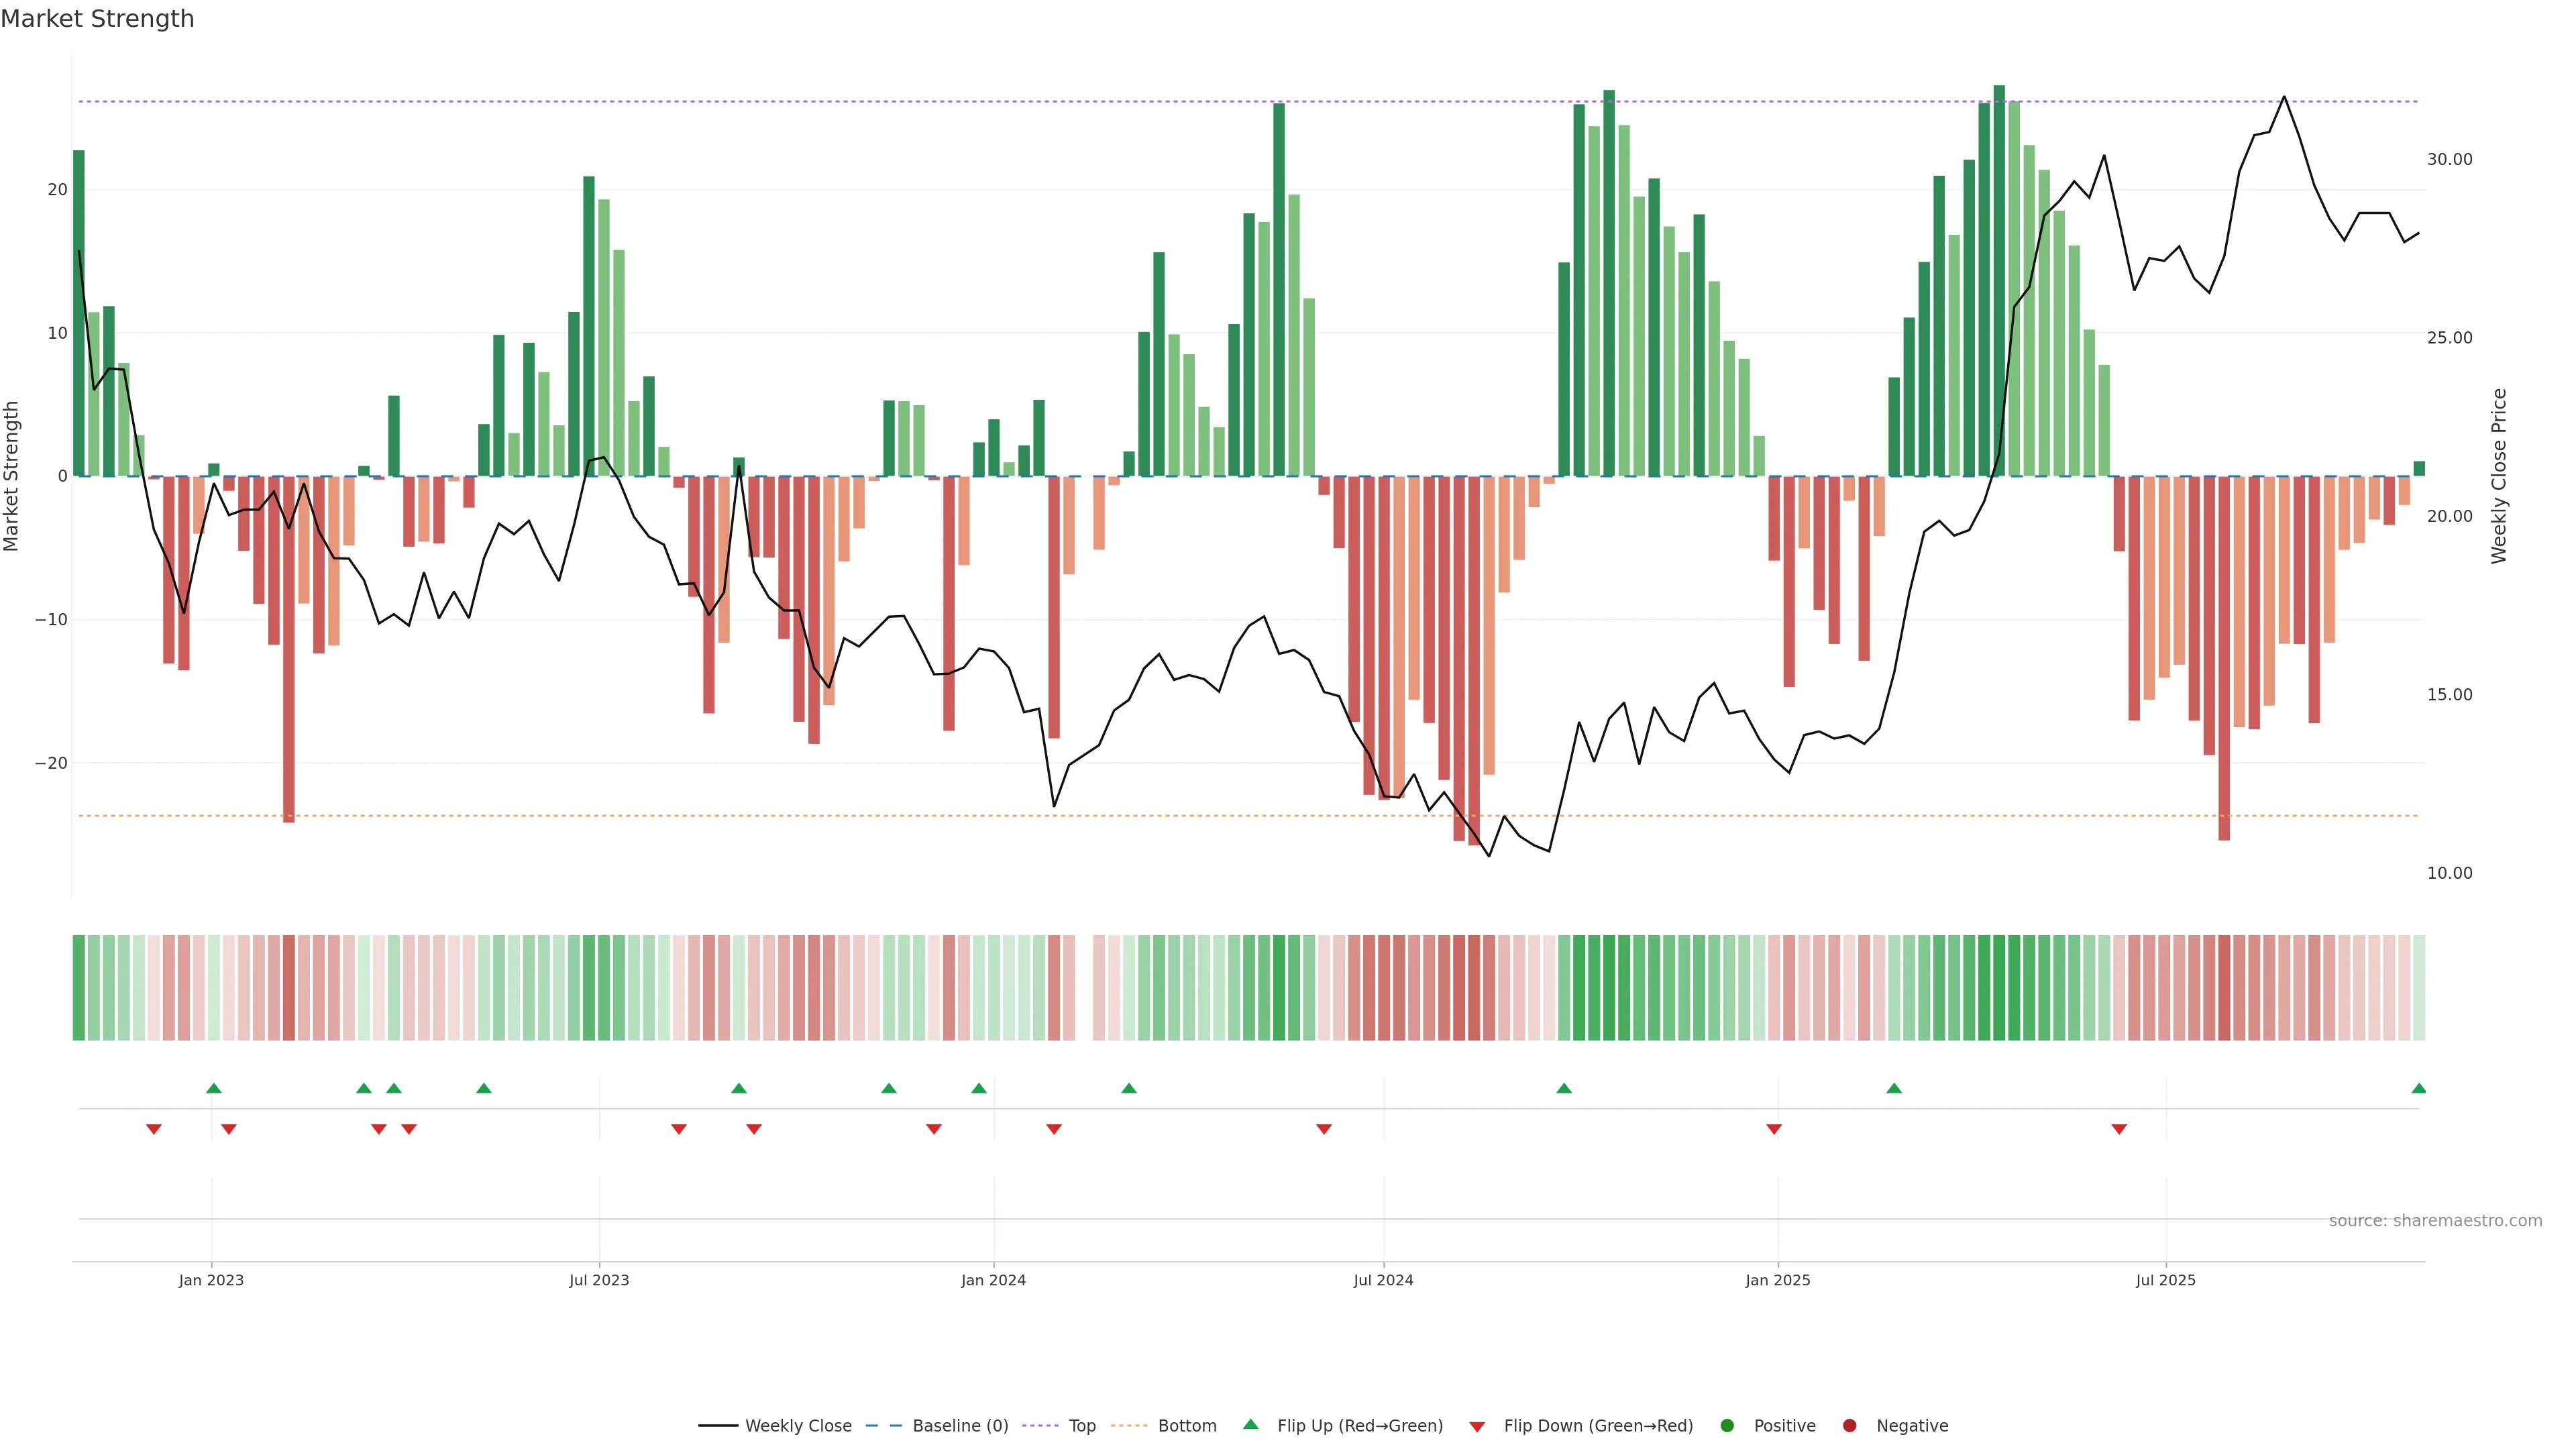The image size is (2576, 1449).
Task: Click the flip-up triangle just after Jan 2023
Action: pyautogui.click(x=214, y=1088)
